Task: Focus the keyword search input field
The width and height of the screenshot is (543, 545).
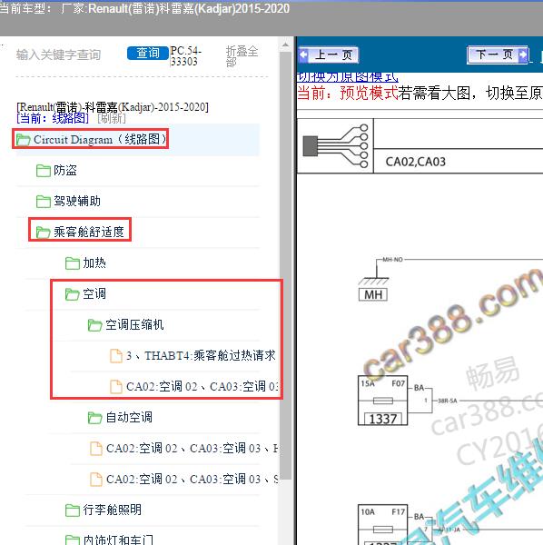Action: coord(58,54)
